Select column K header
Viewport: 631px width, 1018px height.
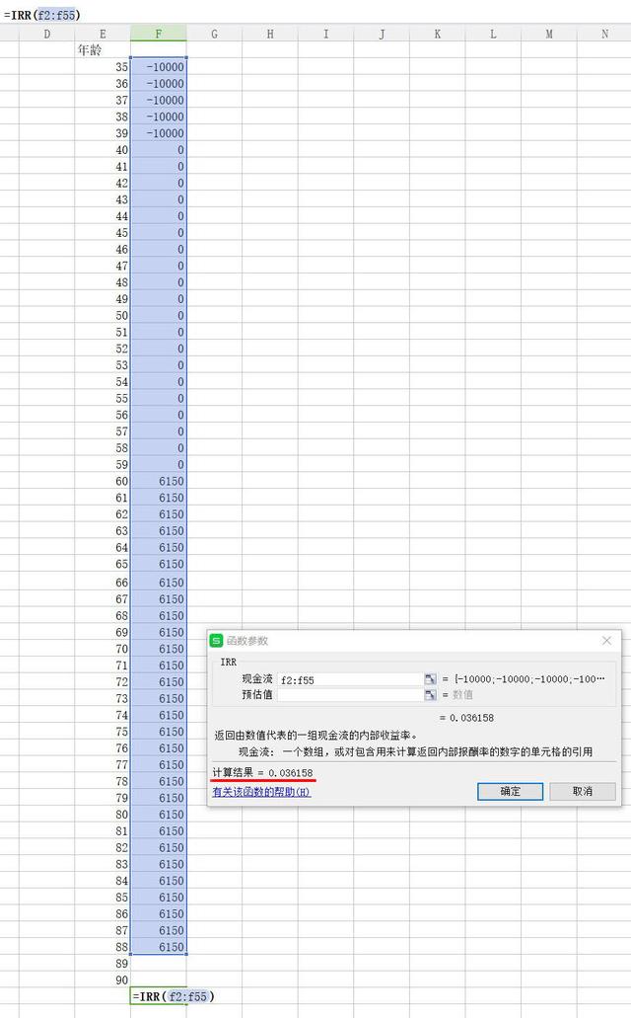437,34
